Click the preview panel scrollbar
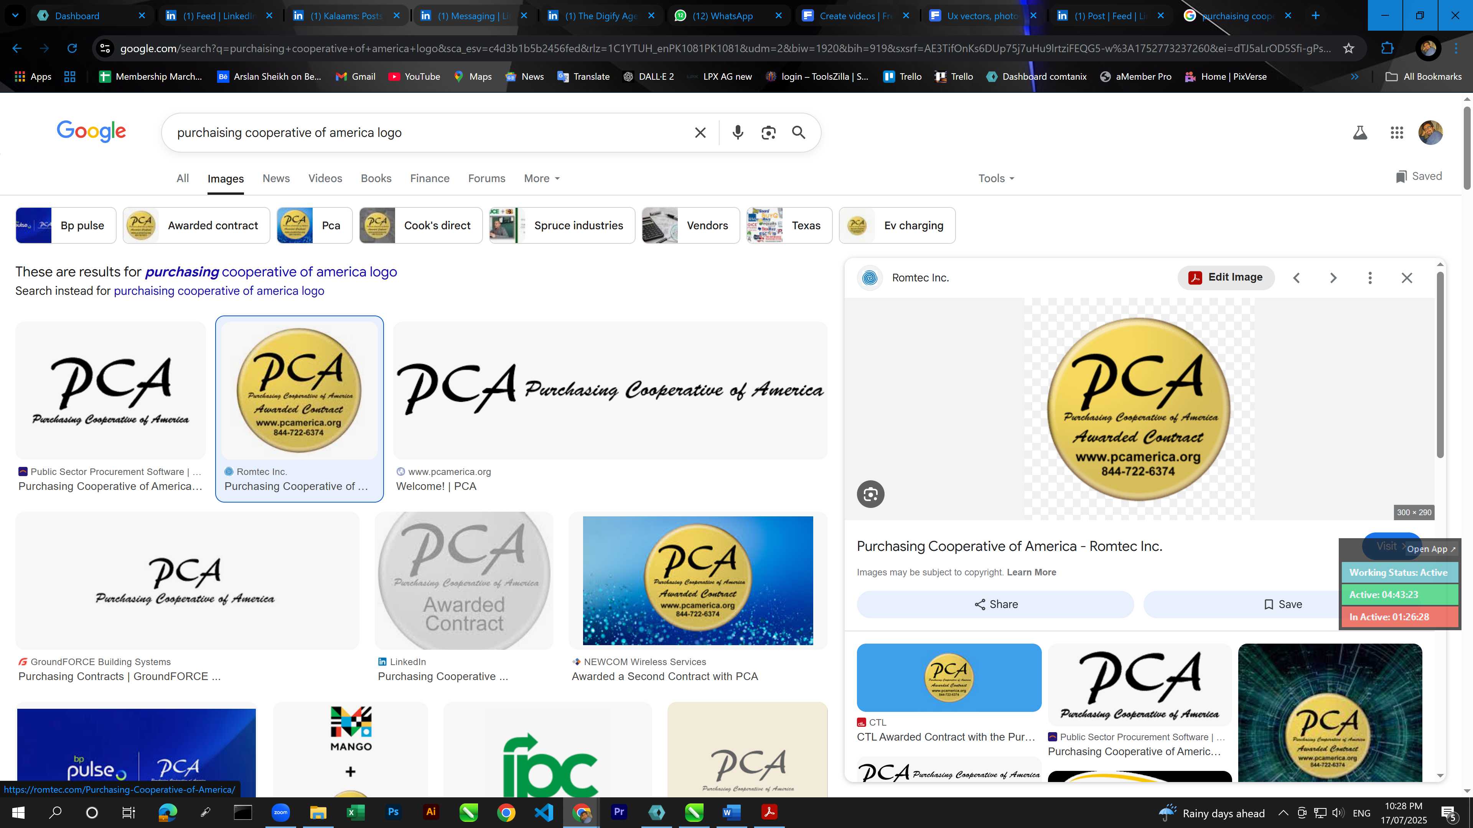The height and width of the screenshot is (828, 1473). pyautogui.click(x=1440, y=365)
